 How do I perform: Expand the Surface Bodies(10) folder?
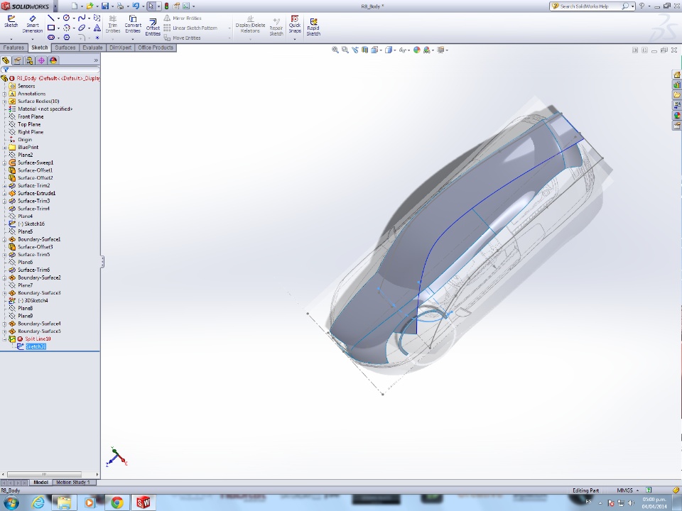[x=4, y=101]
